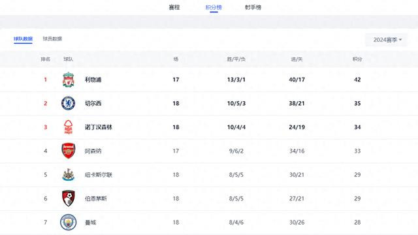
Task: Select the 积分榜 standings tab
Action: pyautogui.click(x=214, y=7)
